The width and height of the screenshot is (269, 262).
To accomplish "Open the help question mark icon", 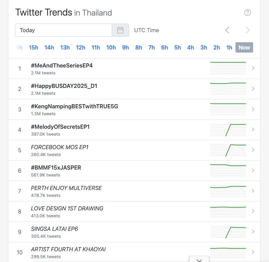I will tap(247, 12).
